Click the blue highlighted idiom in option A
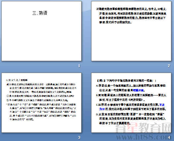Viewport: 174px width, 141px height. [x=139, y=90]
